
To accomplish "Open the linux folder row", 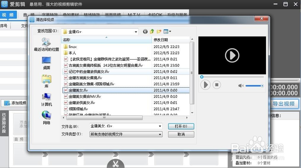I will (126, 47).
